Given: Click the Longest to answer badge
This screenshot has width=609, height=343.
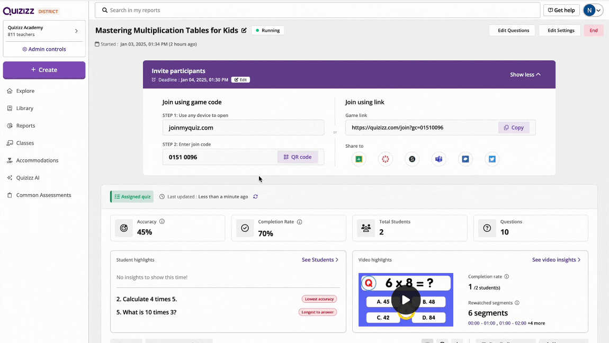Looking at the screenshot, I should (318, 312).
